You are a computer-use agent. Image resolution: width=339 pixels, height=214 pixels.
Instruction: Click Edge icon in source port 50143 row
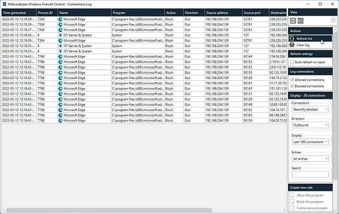[60, 89]
